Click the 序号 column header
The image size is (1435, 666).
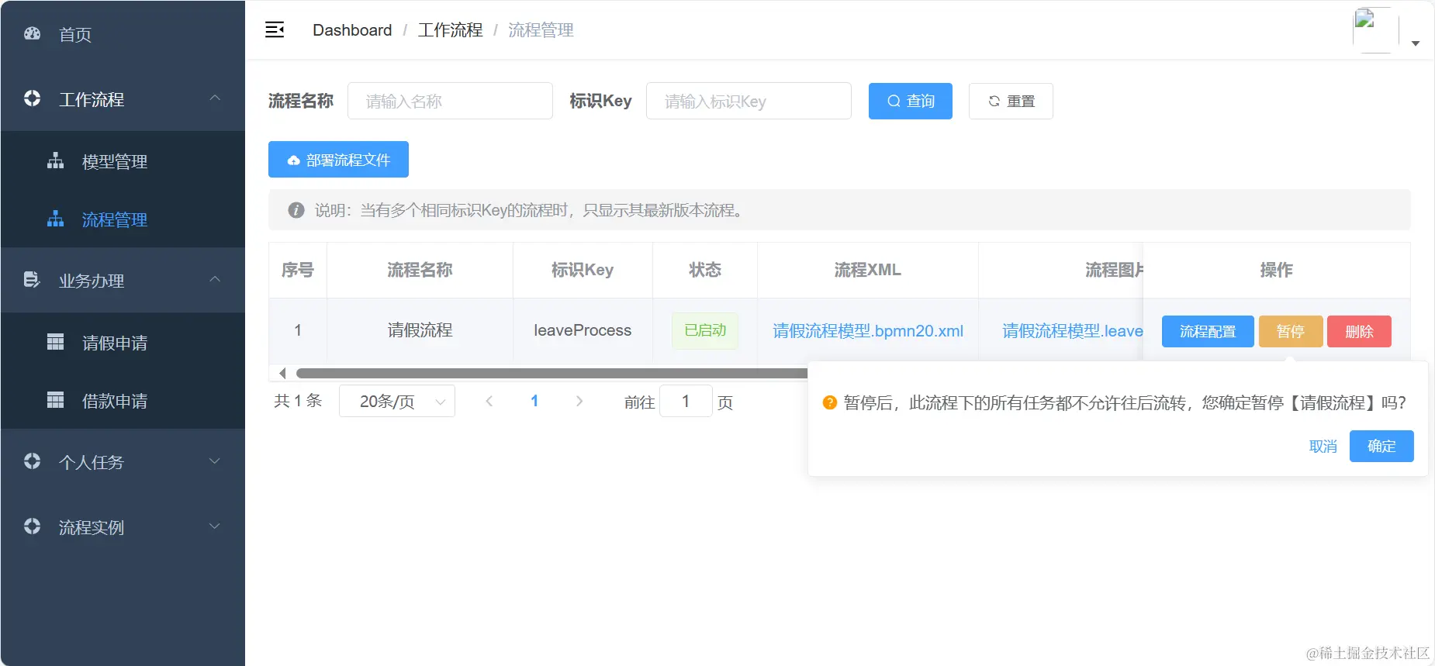coord(298,270)
